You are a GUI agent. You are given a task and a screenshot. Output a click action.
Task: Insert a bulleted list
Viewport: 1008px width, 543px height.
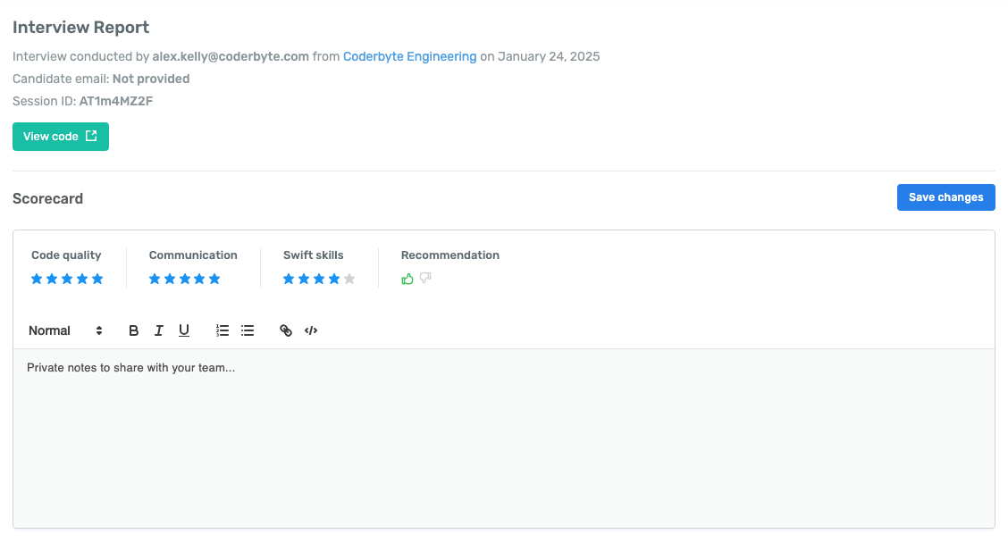248,331
